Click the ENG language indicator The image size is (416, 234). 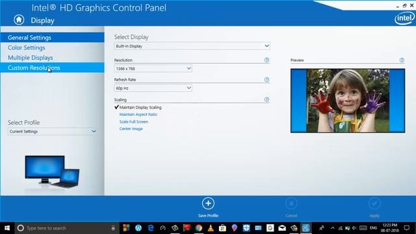tap(373, 228)
